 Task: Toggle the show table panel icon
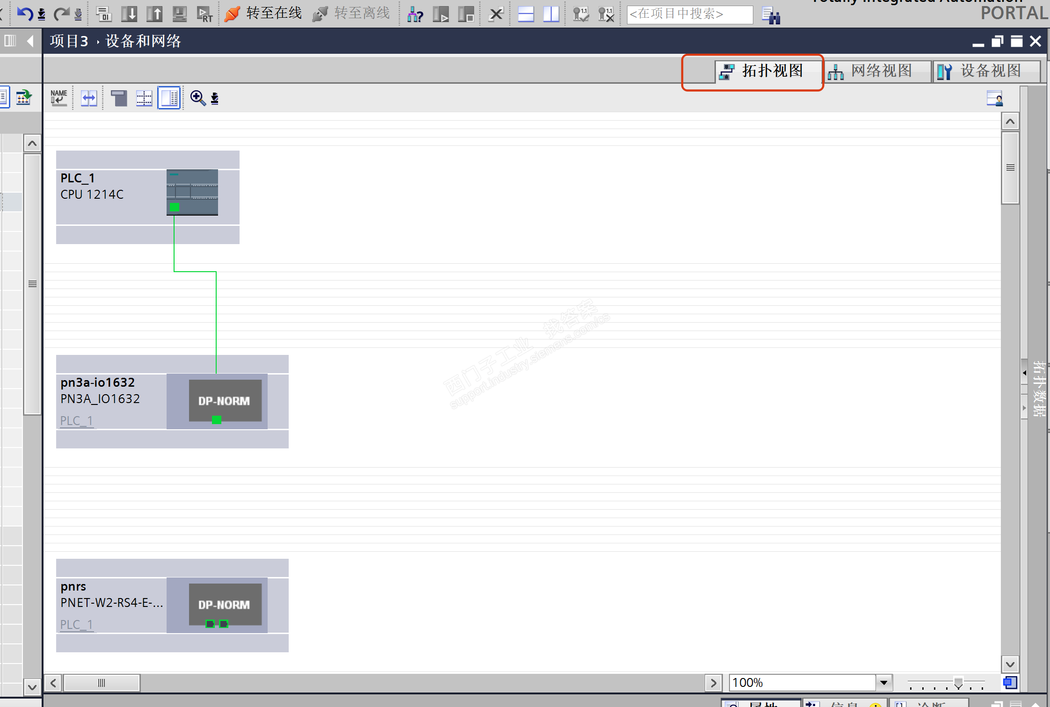point(169,98)
